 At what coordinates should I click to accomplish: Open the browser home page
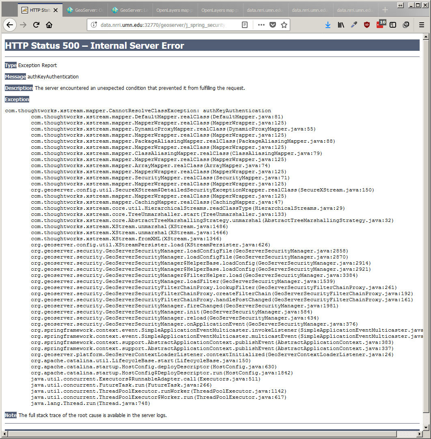coord(49,25)
